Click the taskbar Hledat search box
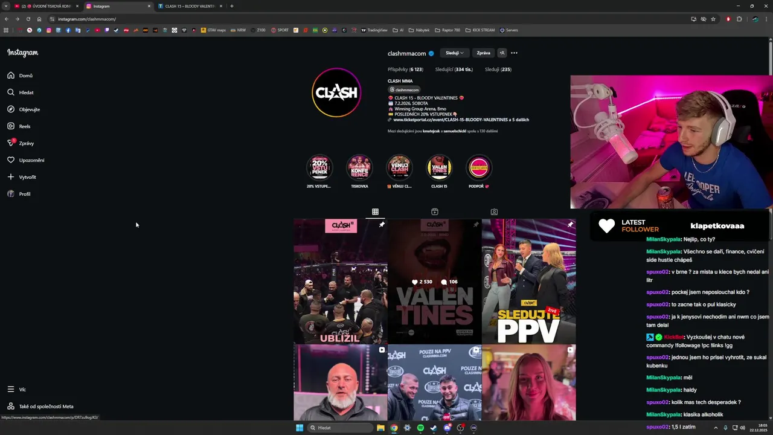This screenshot has height=435, width=773. pyautogui.click(x=340, y=428)
